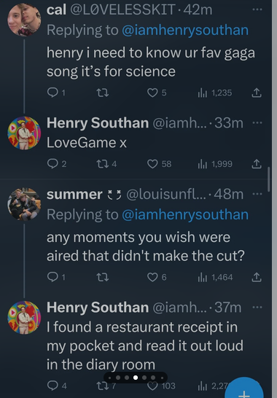Tap the compose new tweet button
The image size is (277, 398).
point(244,389)
